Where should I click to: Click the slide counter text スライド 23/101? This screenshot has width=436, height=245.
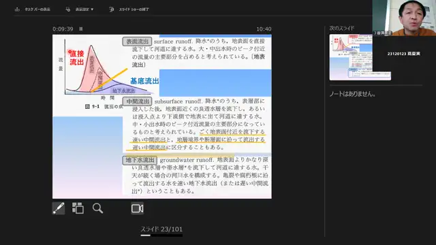click(x=161, y=229)
